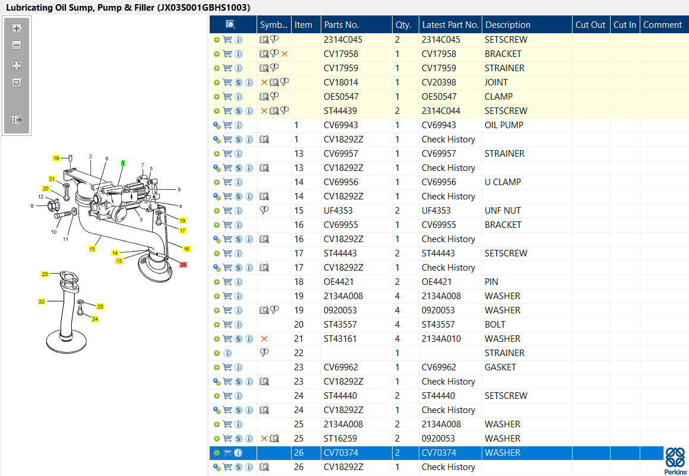Select callout 21 on the diagram
Image resolution: width=689 pixels, height=476 pixels.
click(52, 179)
